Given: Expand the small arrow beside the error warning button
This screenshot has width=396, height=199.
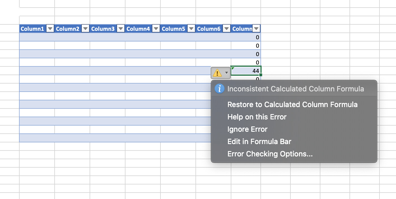Looking at the screenshot, I should click(227, 72).
